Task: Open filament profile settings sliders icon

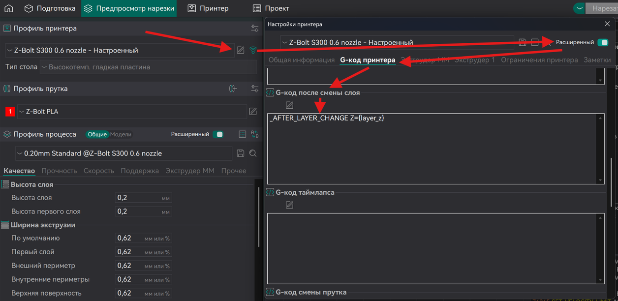Action: (x=254, y=89)
